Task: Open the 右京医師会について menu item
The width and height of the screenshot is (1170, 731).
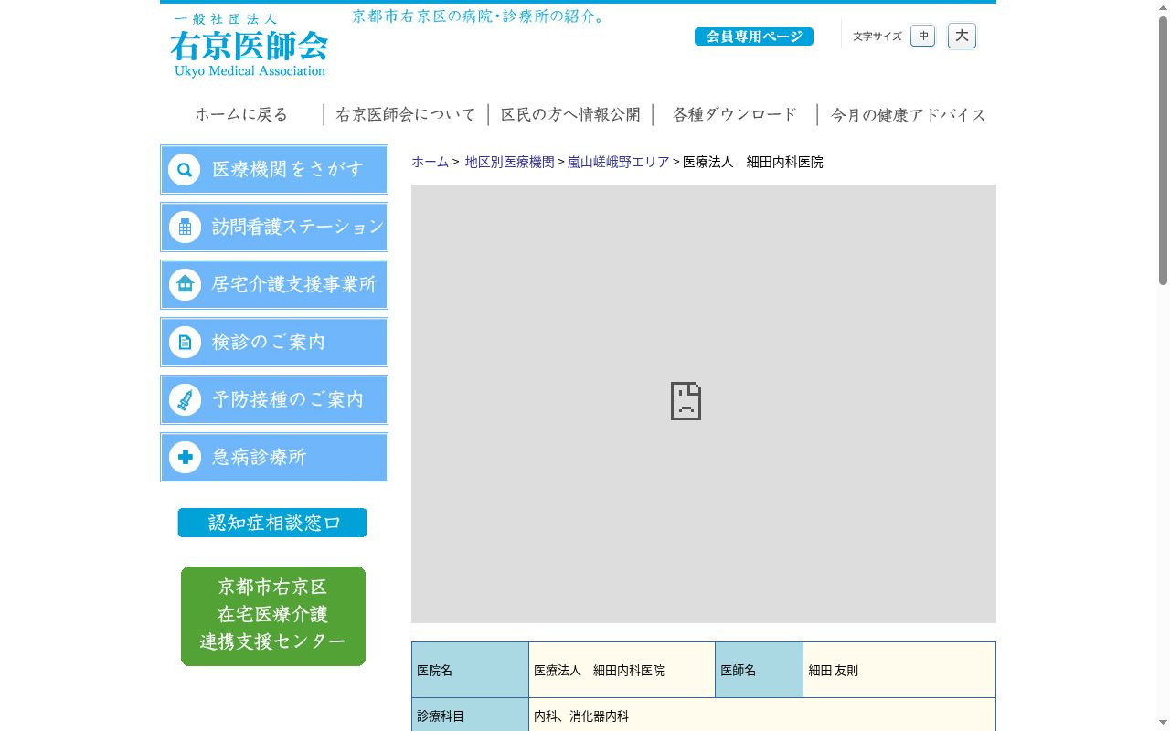Action: point(406,114)
